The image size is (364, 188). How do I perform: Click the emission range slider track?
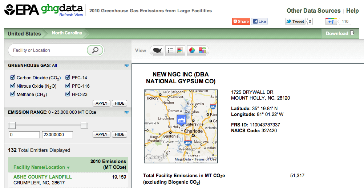(48, 125)
